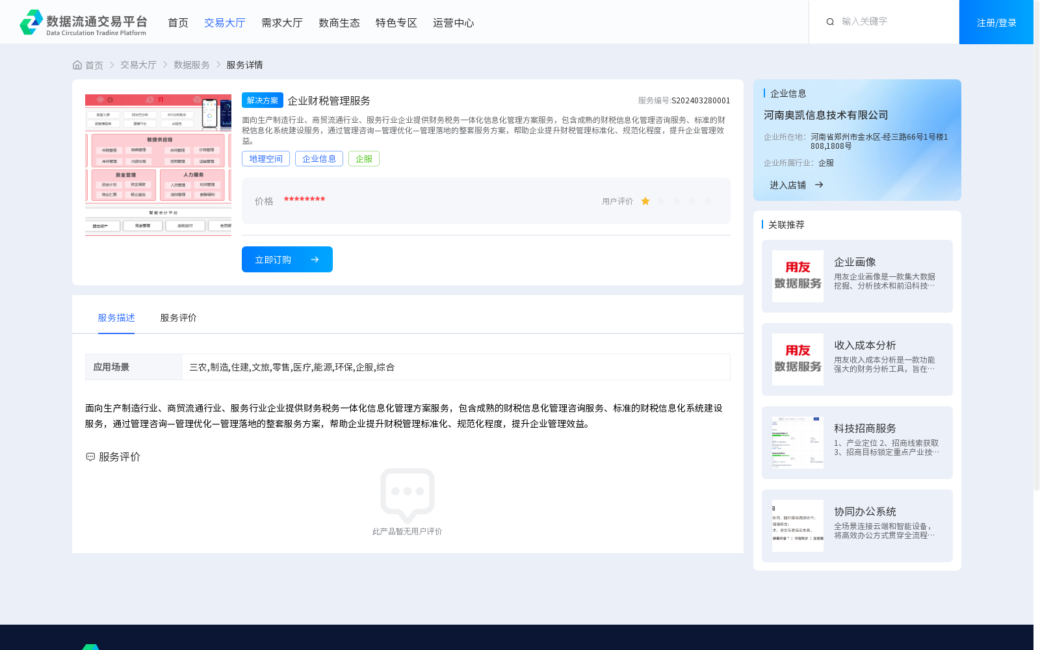Click the third rating star
The image size is (1040, 650).
click(677, 201)
